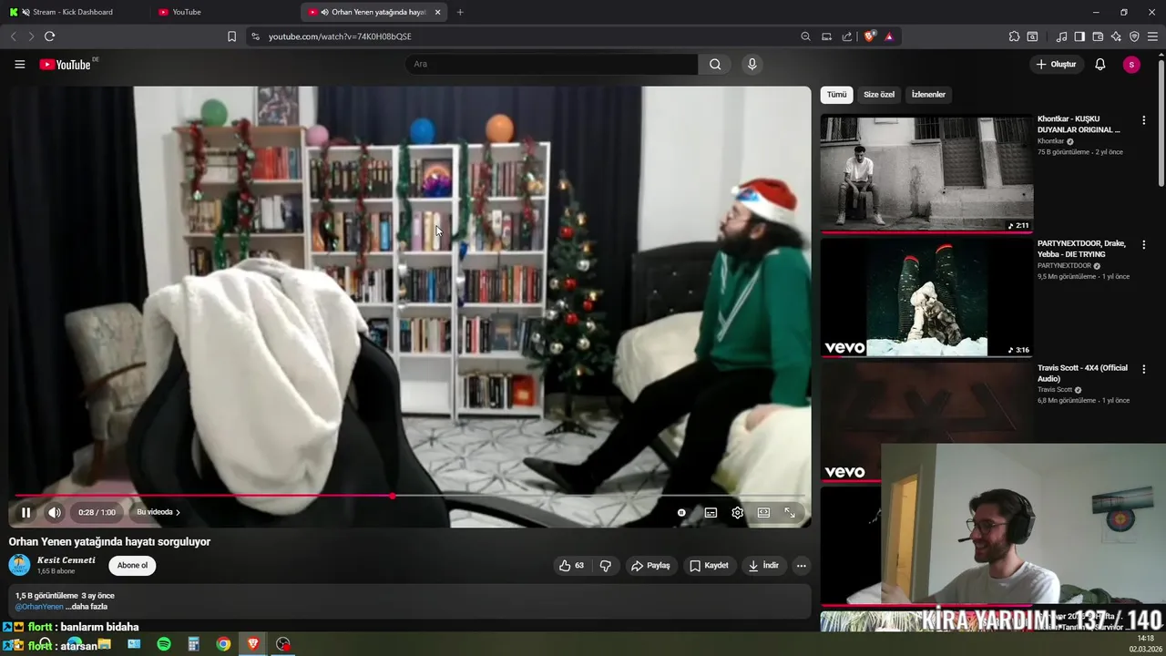Open video player settings gear

tap(738, 513)
